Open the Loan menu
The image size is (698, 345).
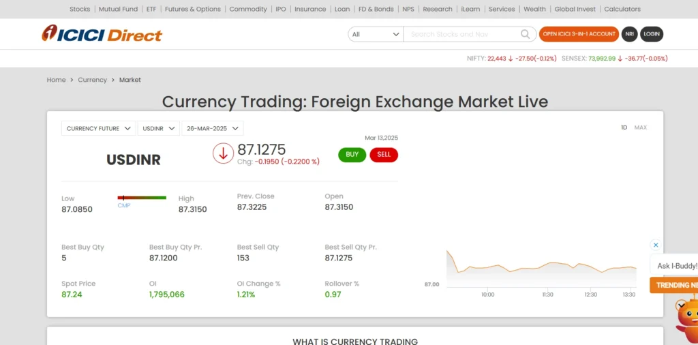pos(342,9)
